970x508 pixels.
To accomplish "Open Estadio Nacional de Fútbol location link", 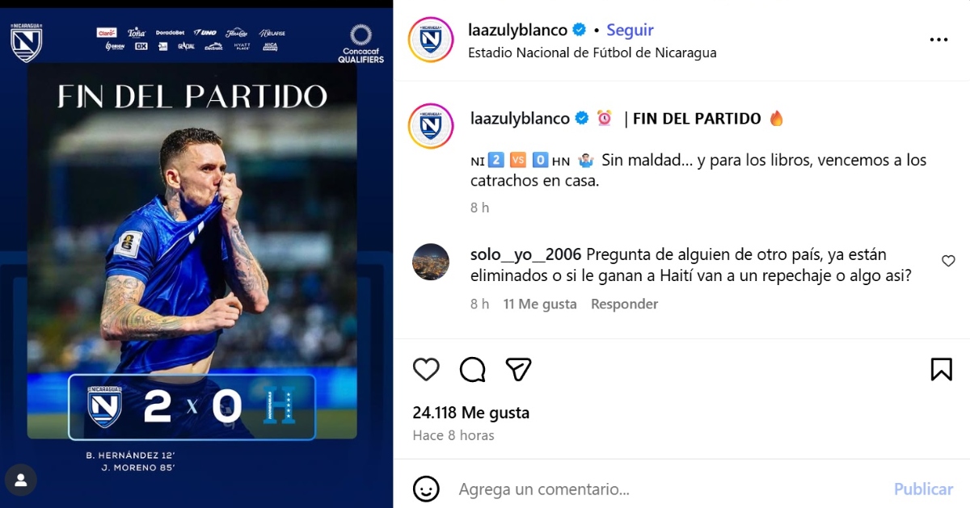I will coord(592,52).
